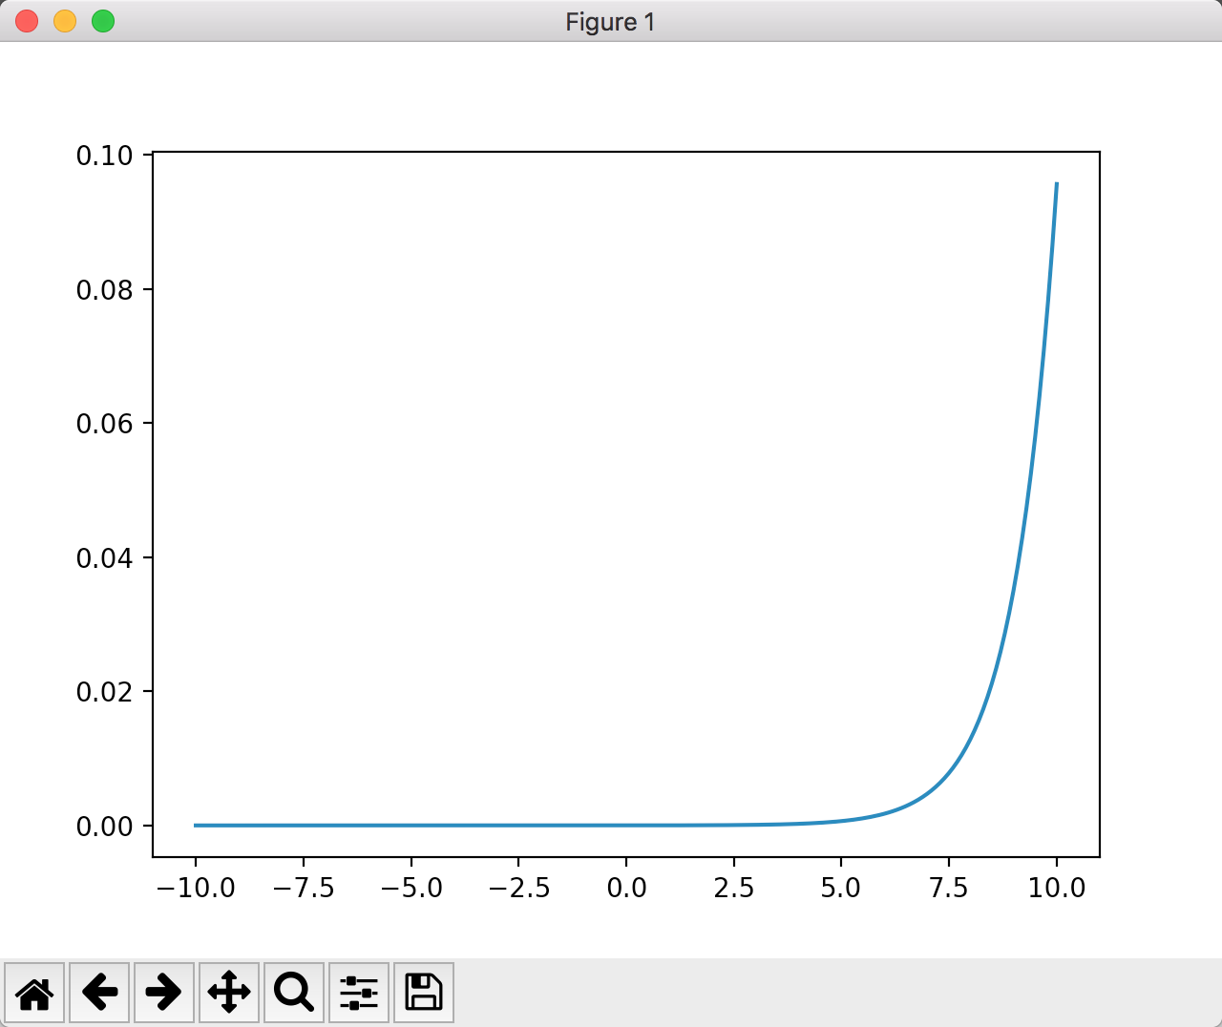Go forward to next view with right arrow
Image resolution: width=1222 pixels, height=1027 pixels.
163,993
